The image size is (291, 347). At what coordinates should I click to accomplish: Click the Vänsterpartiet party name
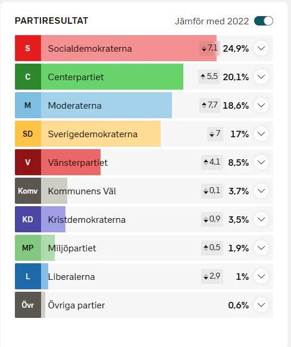(x=78, y=163)
